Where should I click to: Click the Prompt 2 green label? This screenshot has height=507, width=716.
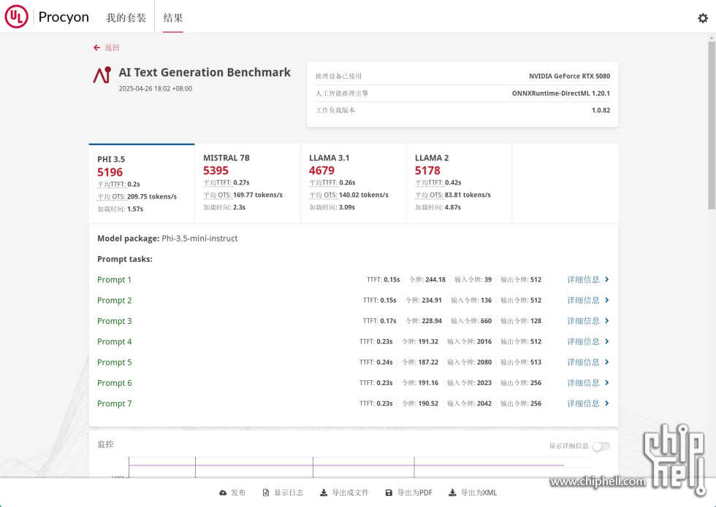[x=114, y=301]
